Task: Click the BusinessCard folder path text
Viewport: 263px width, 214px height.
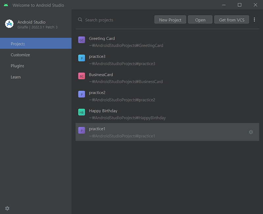Action: (126, 82)
